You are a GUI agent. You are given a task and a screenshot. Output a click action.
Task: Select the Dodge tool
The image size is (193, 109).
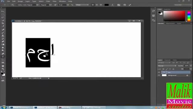tap(3, 51)
